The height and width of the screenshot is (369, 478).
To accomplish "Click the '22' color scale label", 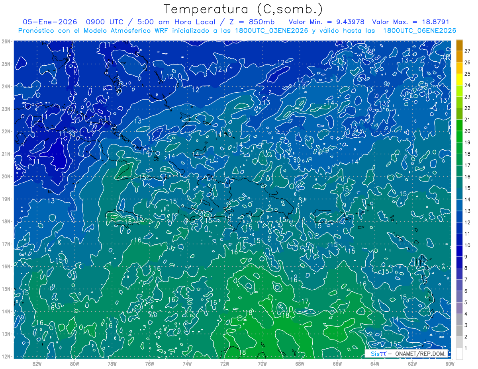I will click(468, 108).
